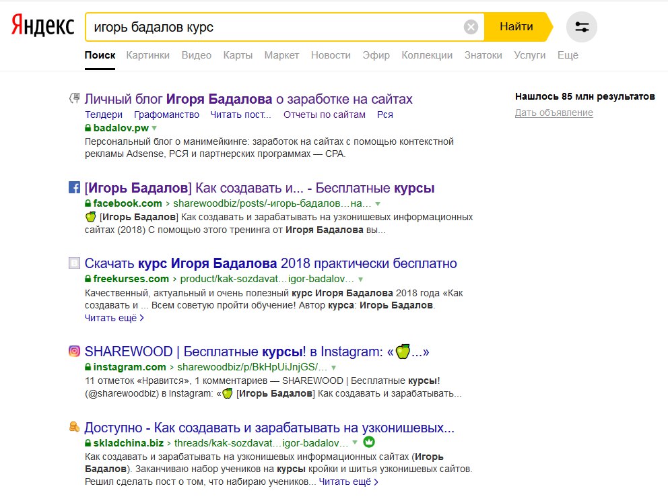
Task: Click the green lock icon before skladchina.biz
Action: point(88,442)
